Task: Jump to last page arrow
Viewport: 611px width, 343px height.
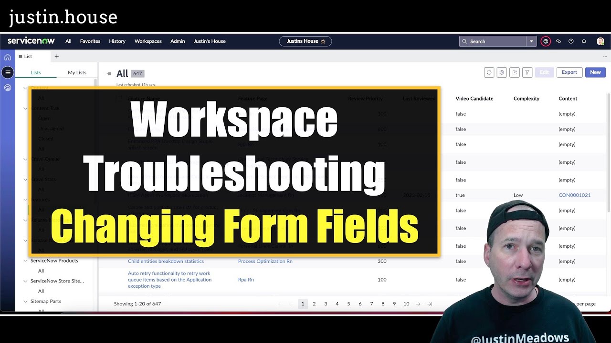Action: [430, 304]
